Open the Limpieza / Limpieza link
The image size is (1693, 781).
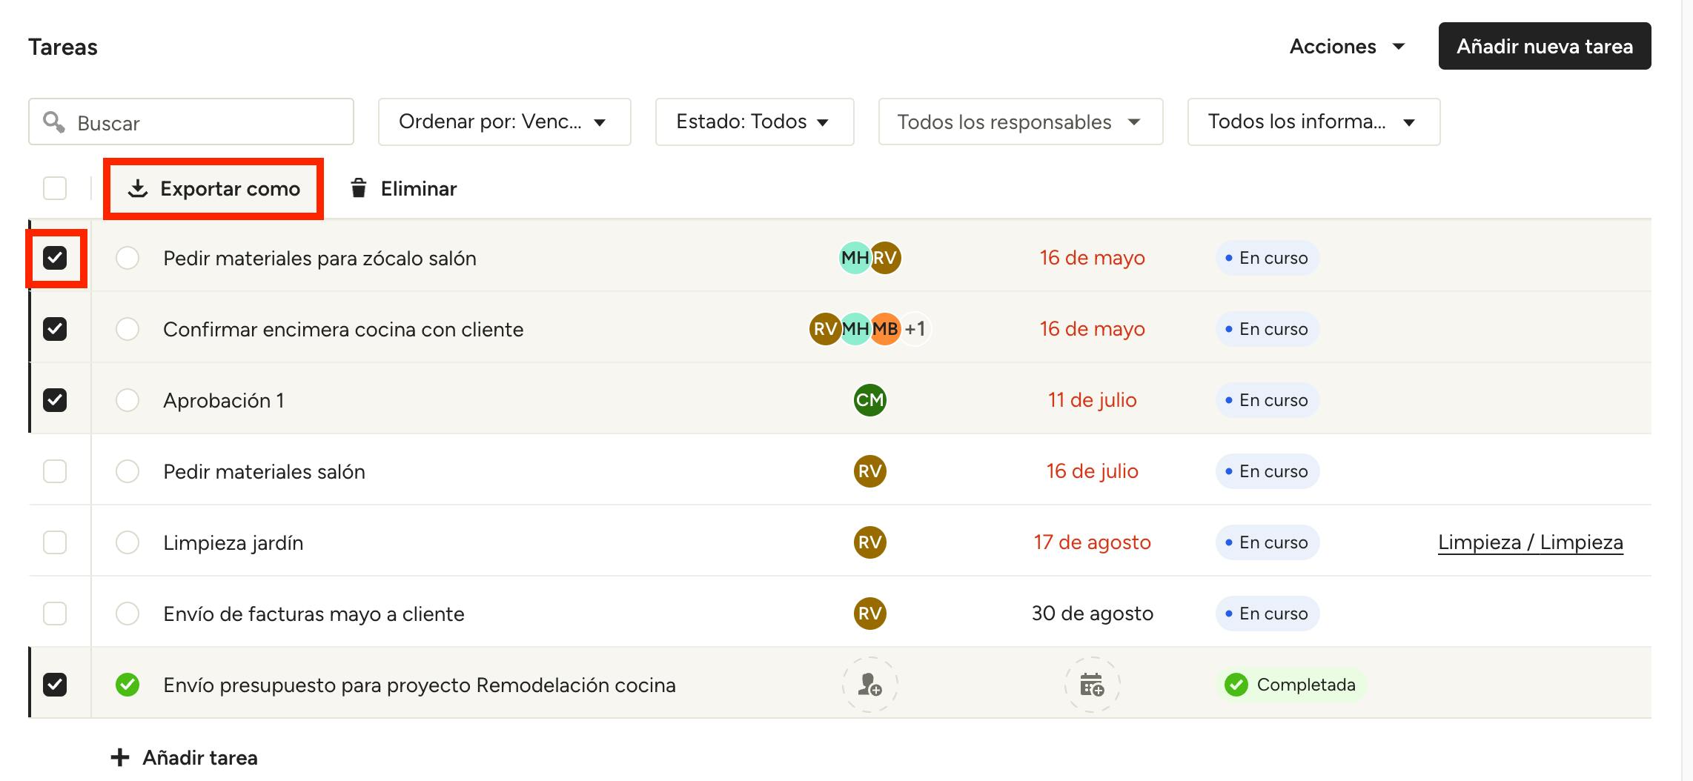tap(1530, 542)
